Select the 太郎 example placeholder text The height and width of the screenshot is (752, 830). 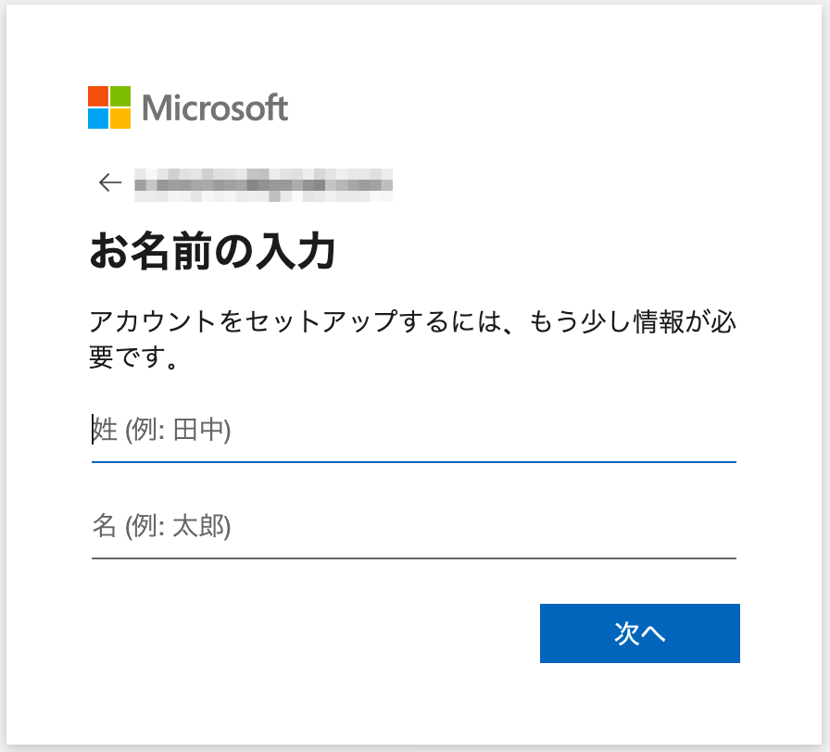click(x=198, y=526)
